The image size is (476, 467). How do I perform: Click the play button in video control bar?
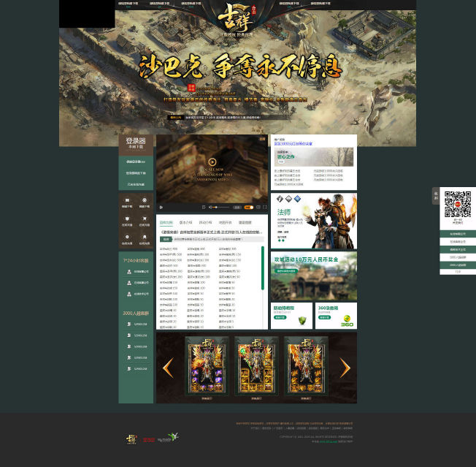click(161, 208)
